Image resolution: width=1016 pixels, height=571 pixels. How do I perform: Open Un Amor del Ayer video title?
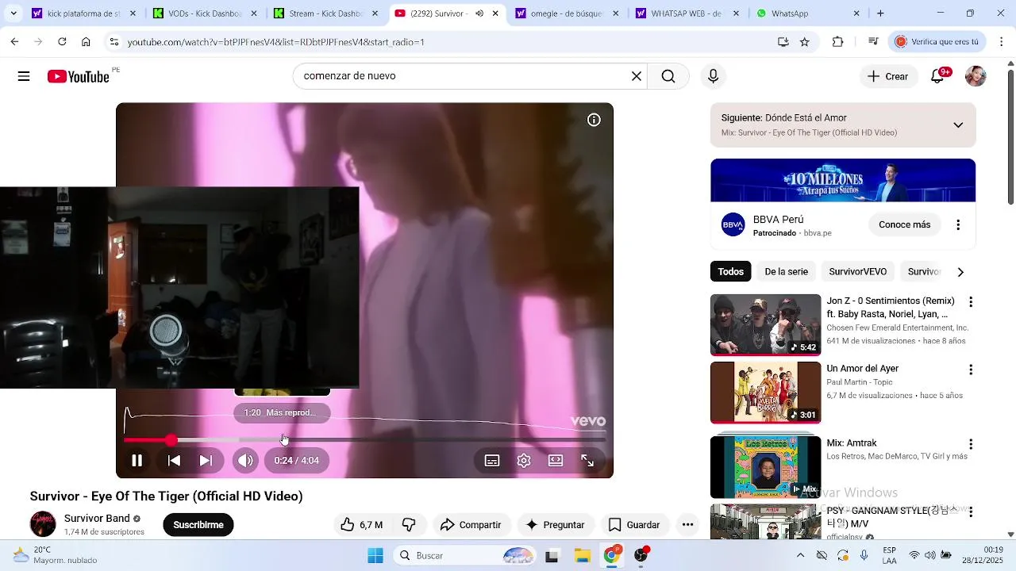[862, 369]
